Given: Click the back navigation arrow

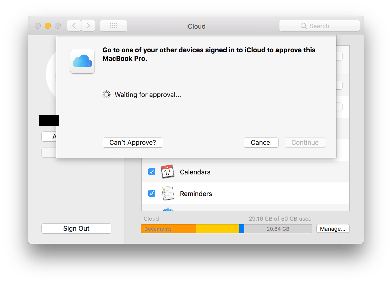Looking at the screenshot, I should point(74,25).
